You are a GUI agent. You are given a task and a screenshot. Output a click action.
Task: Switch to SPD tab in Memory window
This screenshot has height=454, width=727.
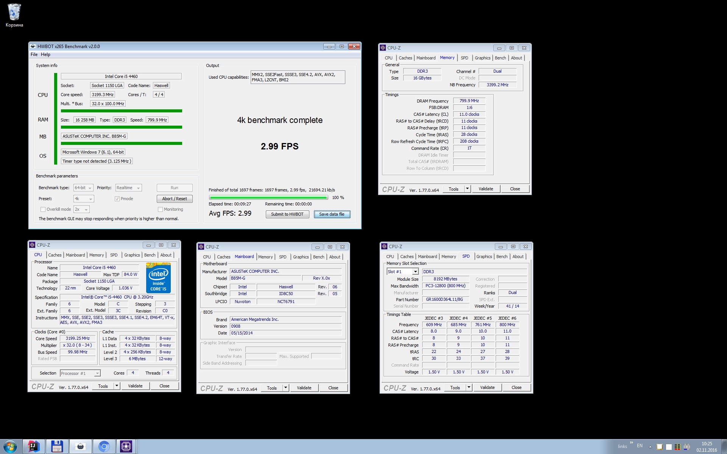(464, 58)
